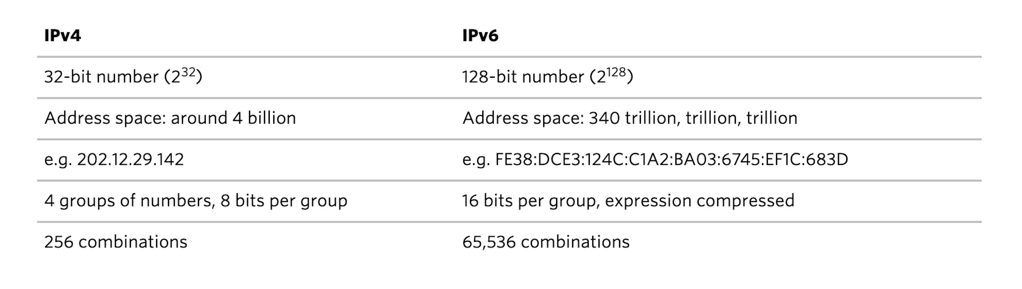Image resolution: width=1022 pixels, height=289 pixels.
Task: Click the number 256 in last row
Action: click(x=59, y=242)
